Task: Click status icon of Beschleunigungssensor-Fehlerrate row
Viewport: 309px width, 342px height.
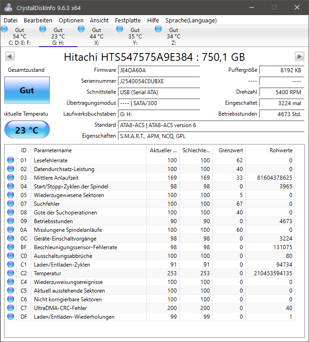Action: [x=11, y=247]
